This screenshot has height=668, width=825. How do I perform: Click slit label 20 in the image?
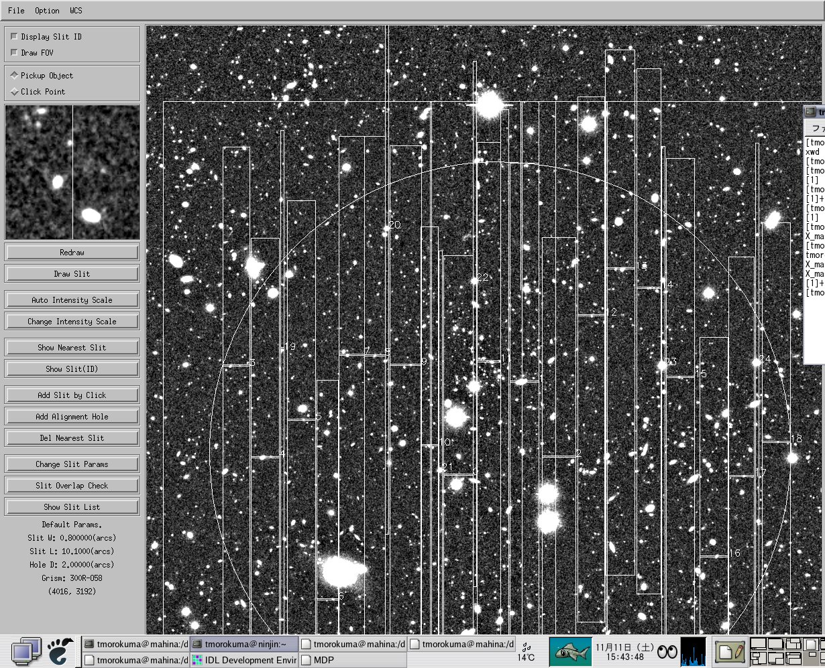(x=394, y=225)
